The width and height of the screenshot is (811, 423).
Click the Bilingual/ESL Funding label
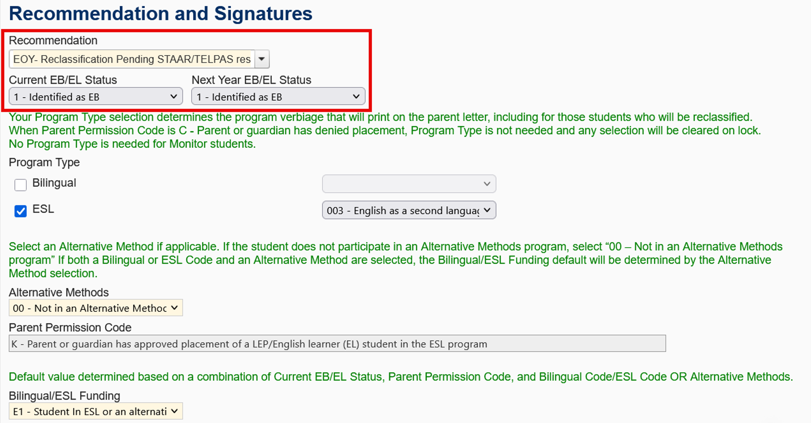[x=65, y=396]
